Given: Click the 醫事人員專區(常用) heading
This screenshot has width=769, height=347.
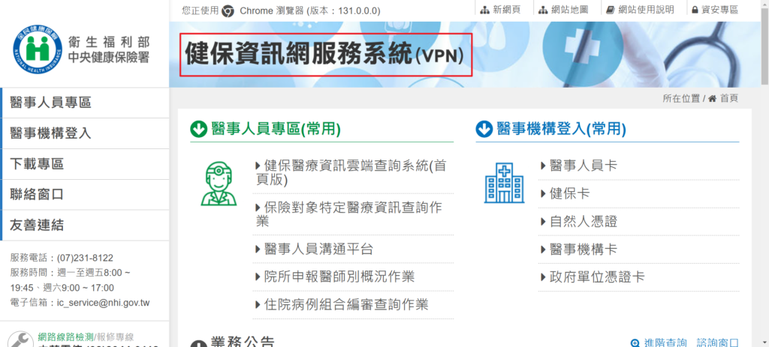Looking at the screenshot, I should pos(276,129).
